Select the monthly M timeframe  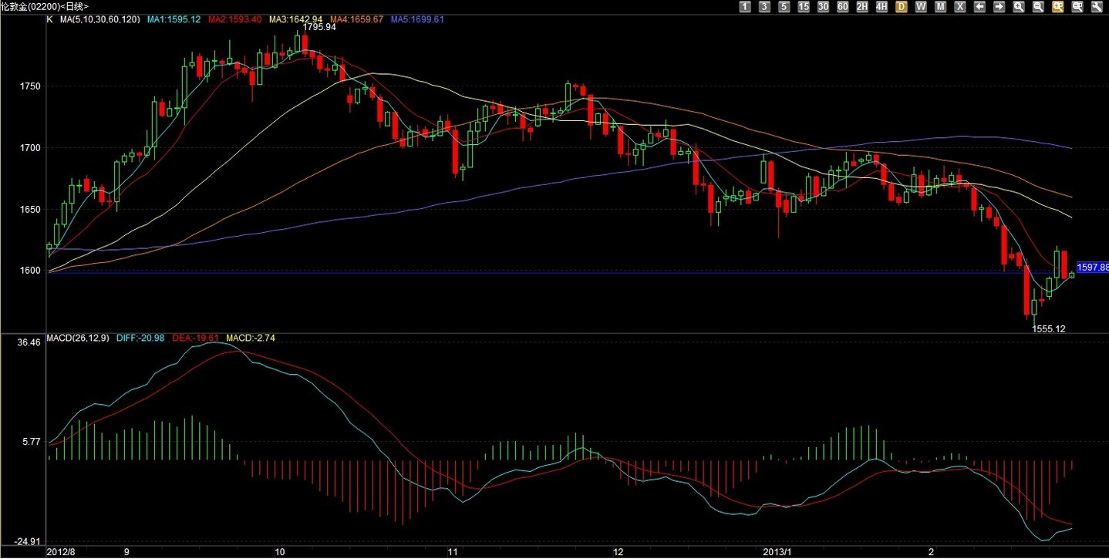click(941, 6)
